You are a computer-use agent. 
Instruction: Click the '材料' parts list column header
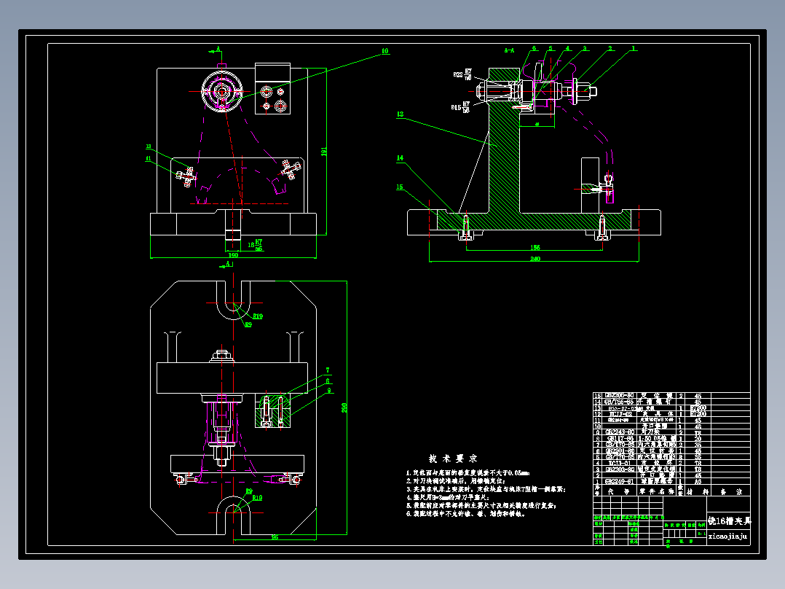[698, 492]
